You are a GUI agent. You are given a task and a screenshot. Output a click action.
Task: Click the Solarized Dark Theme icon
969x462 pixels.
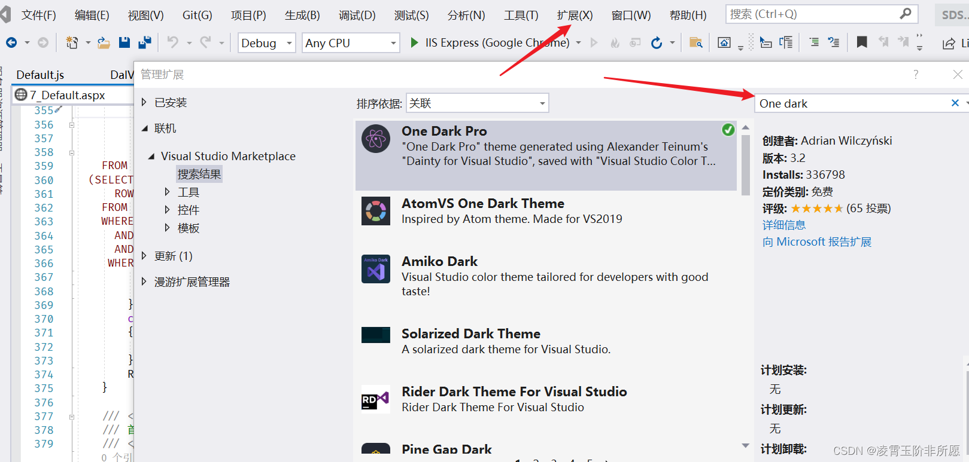(x=376, y=335)
